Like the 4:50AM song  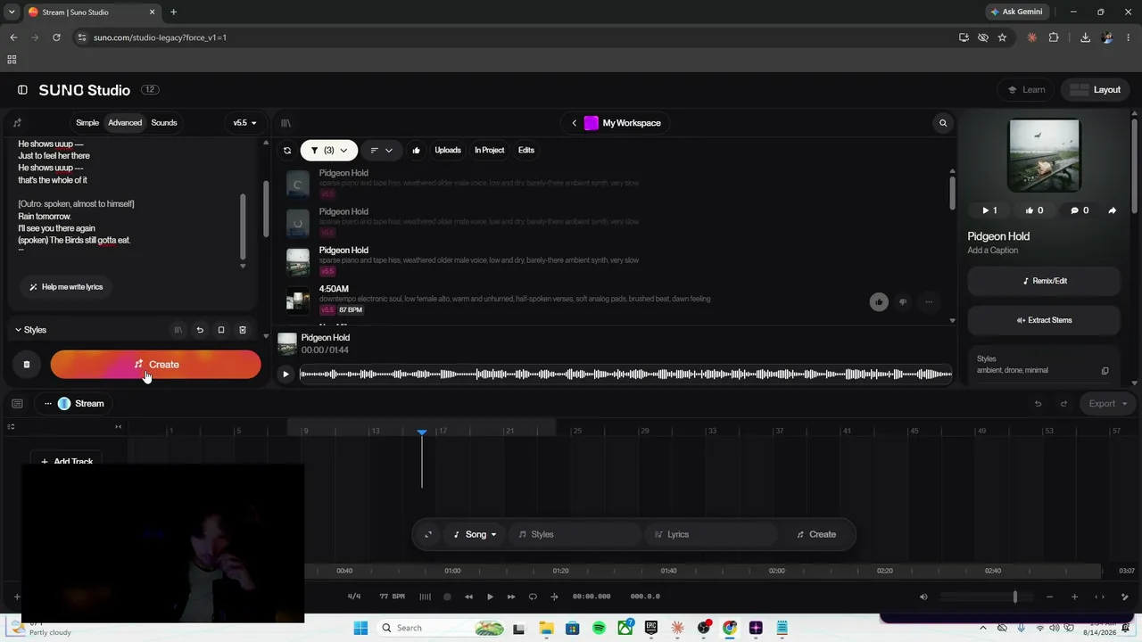(x=879, y=301)
